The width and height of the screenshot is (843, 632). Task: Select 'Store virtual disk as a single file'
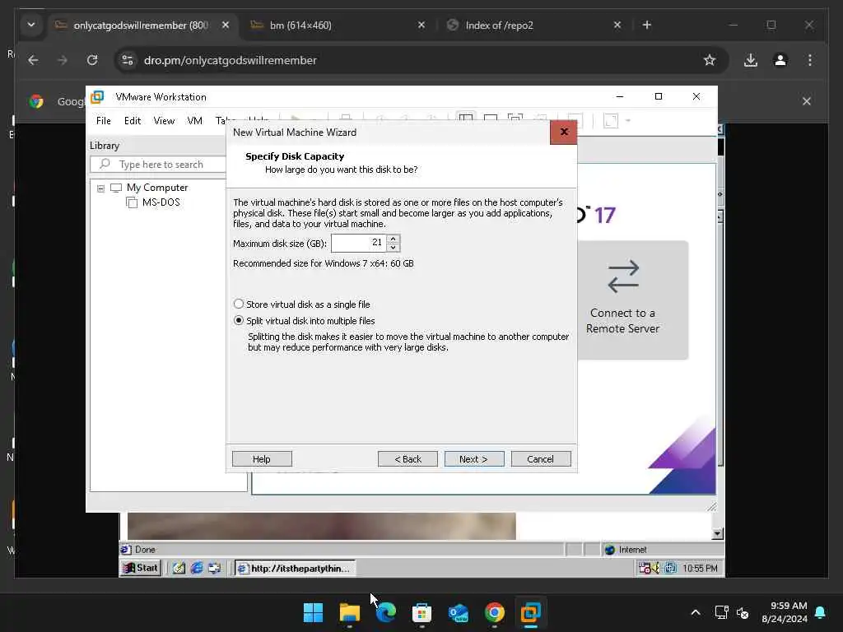(301, 304)
